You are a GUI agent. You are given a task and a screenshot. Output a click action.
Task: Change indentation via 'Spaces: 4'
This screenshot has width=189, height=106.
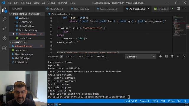click(x=144, y=101)
